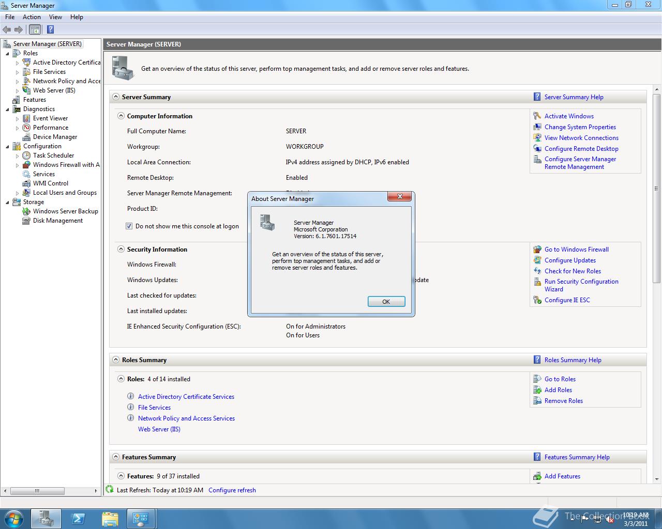Open the Change System Properties link
This screenshot has width=662, height=529.
tap(580, 127)
